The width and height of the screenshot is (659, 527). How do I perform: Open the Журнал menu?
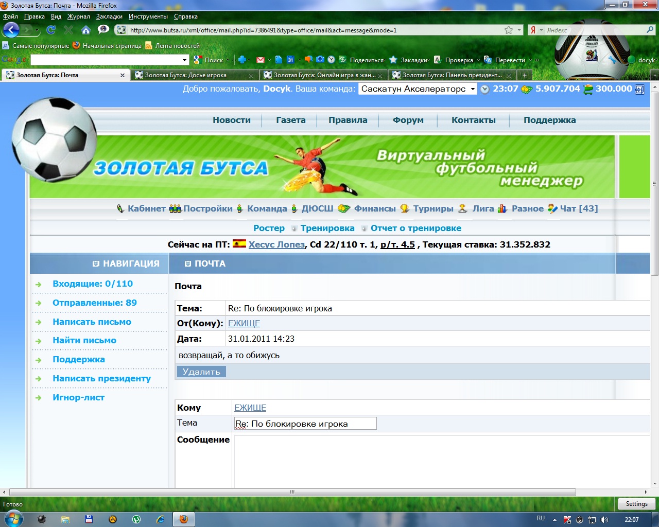78,16
